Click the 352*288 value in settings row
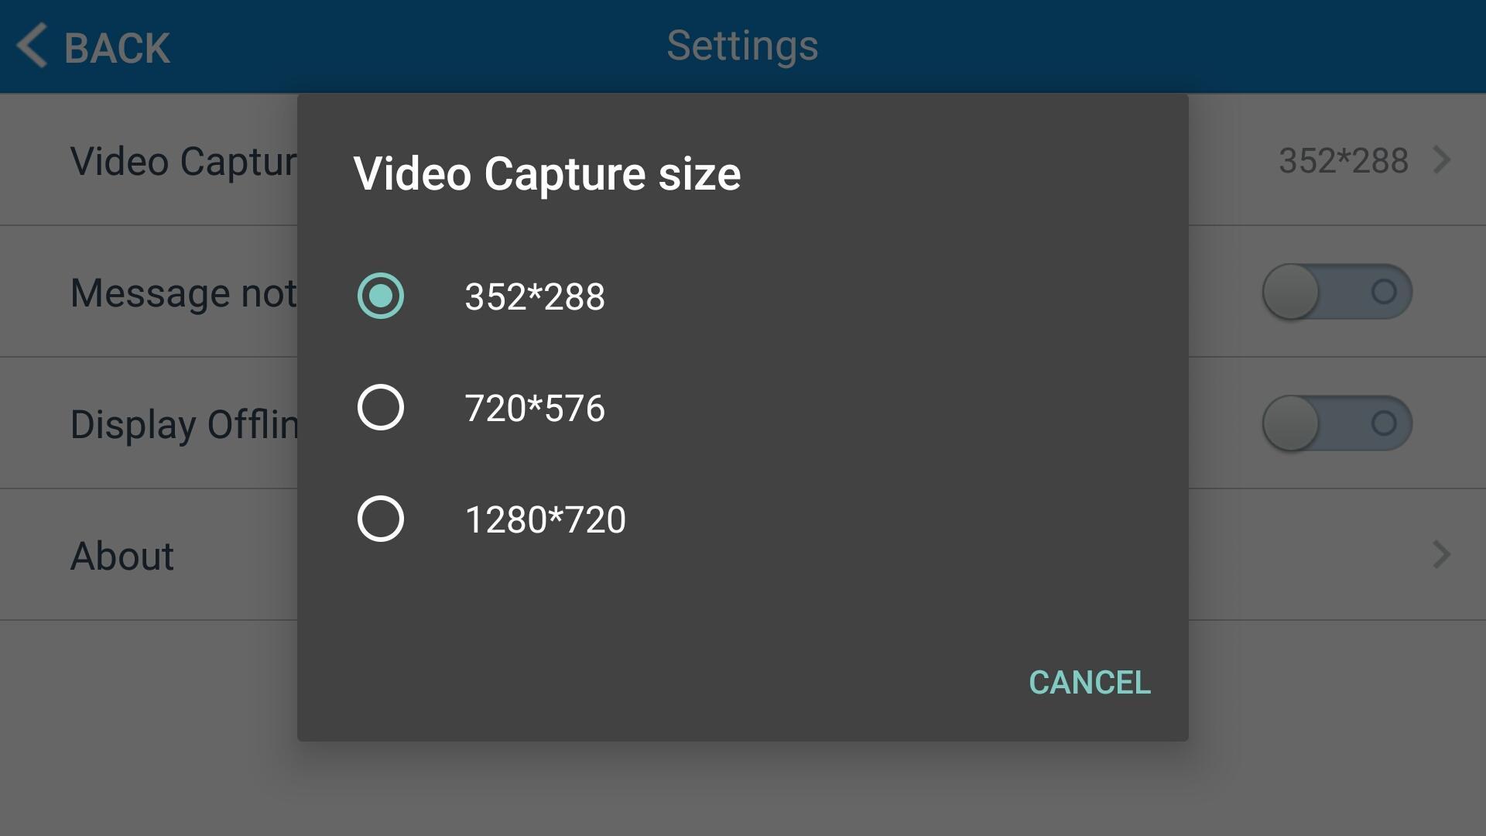This screenshot has height=836, width=1486. (1343, 161)
